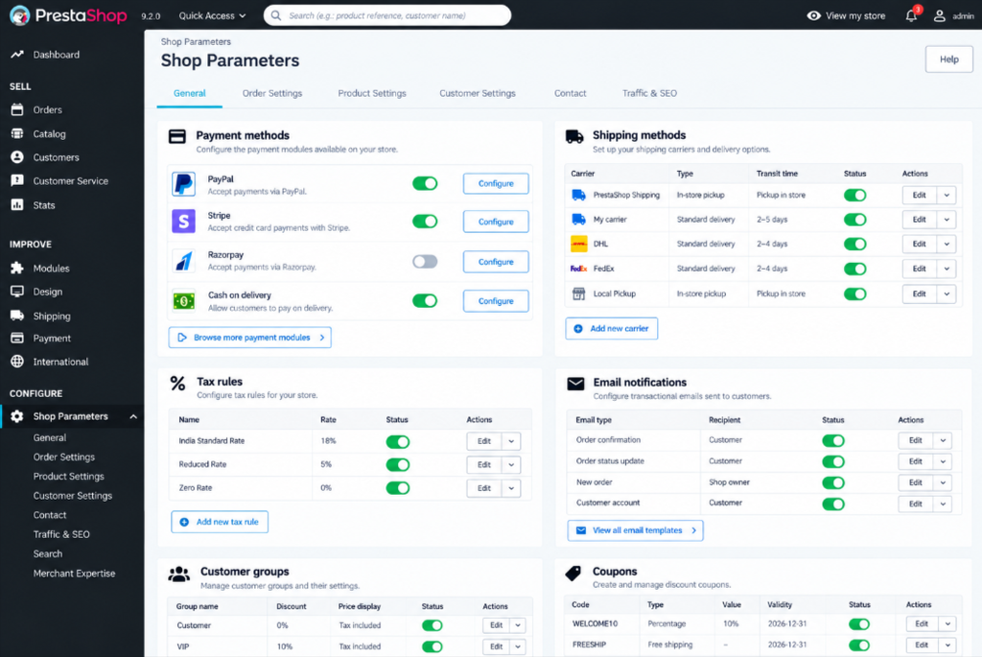Switch to Order Settings tab
The height and width of the screenshot is (657, 982).
pos(271,93)
